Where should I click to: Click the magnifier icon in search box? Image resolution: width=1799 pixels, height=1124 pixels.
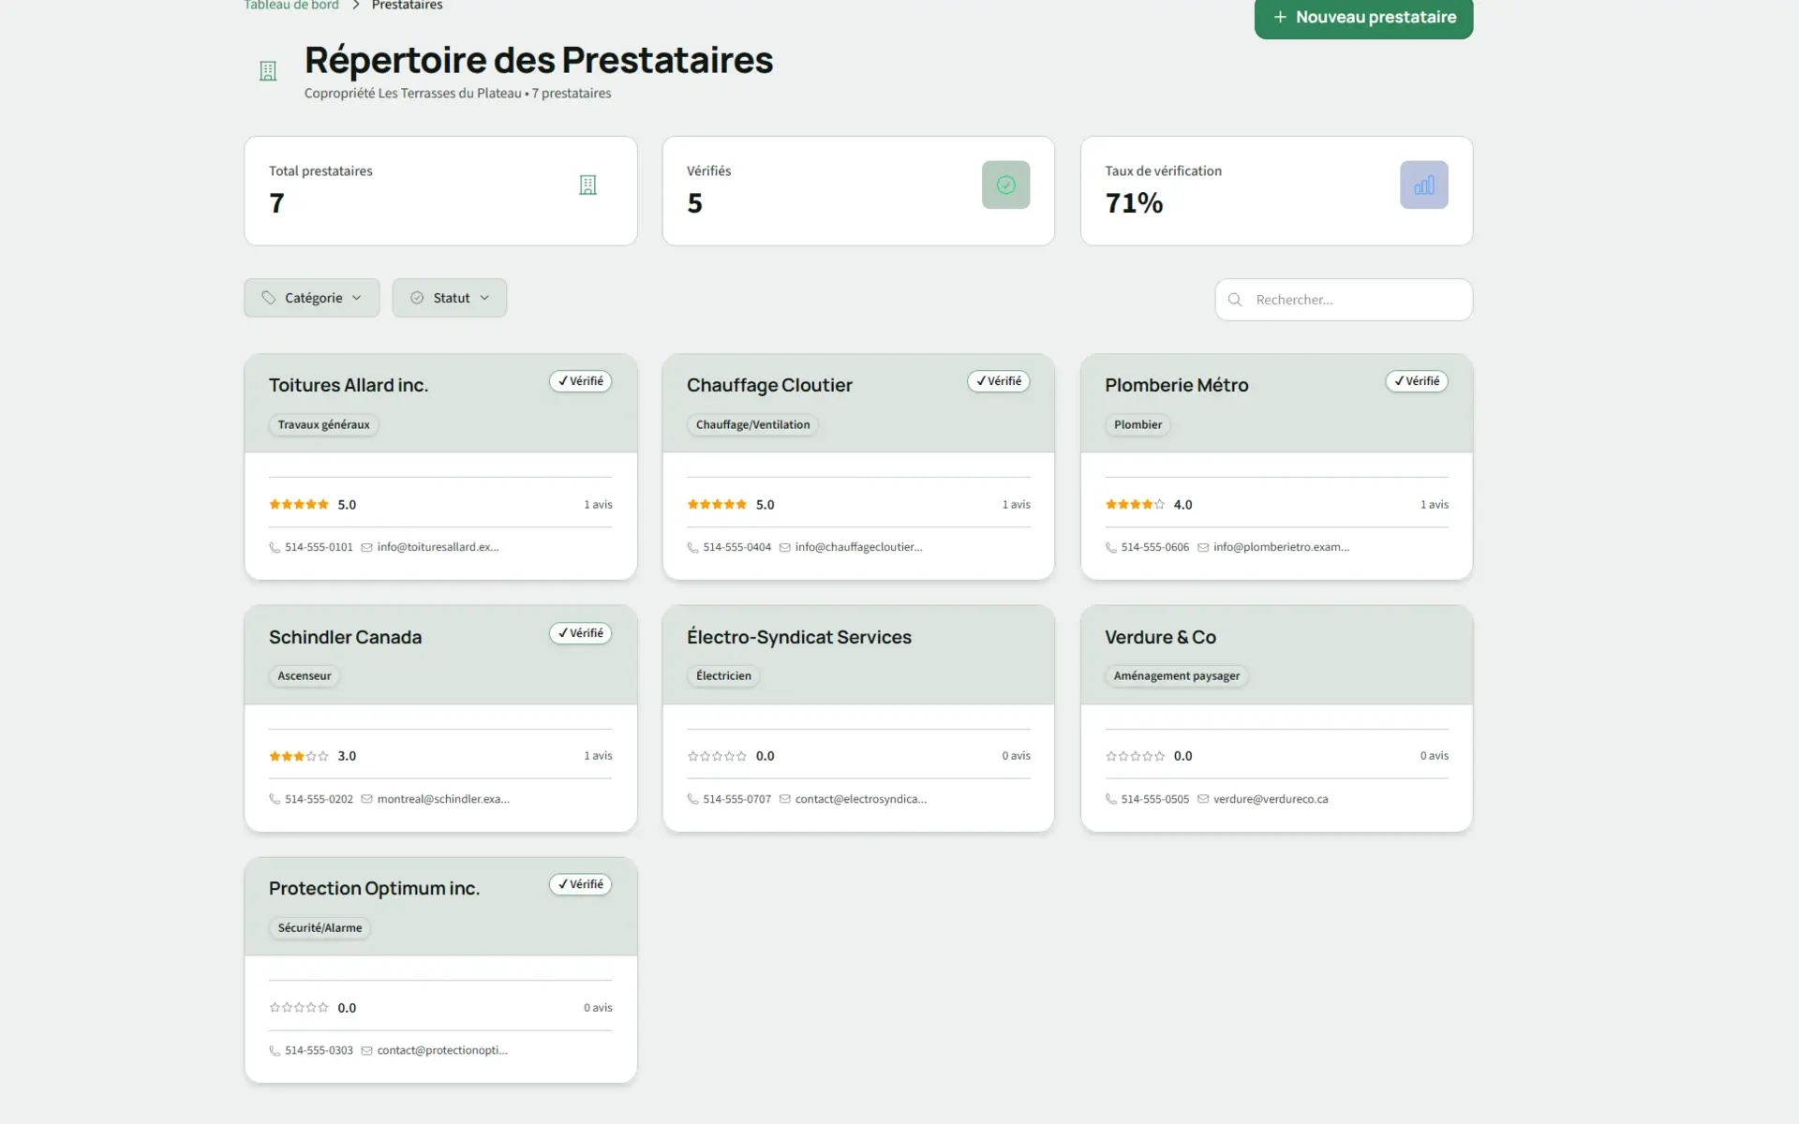pos(1235,300)
